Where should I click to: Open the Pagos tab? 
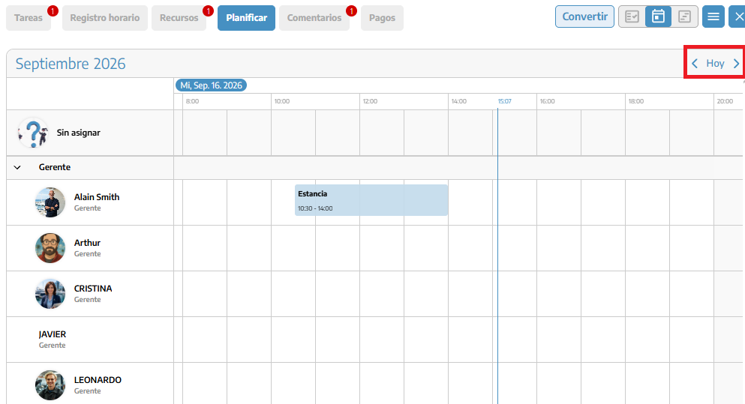tap(382, 18)
